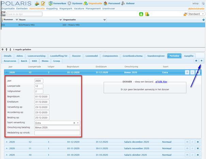The image size is (206, 159).
Task: Go to the Vacature submenu
Action: point(79,8)
